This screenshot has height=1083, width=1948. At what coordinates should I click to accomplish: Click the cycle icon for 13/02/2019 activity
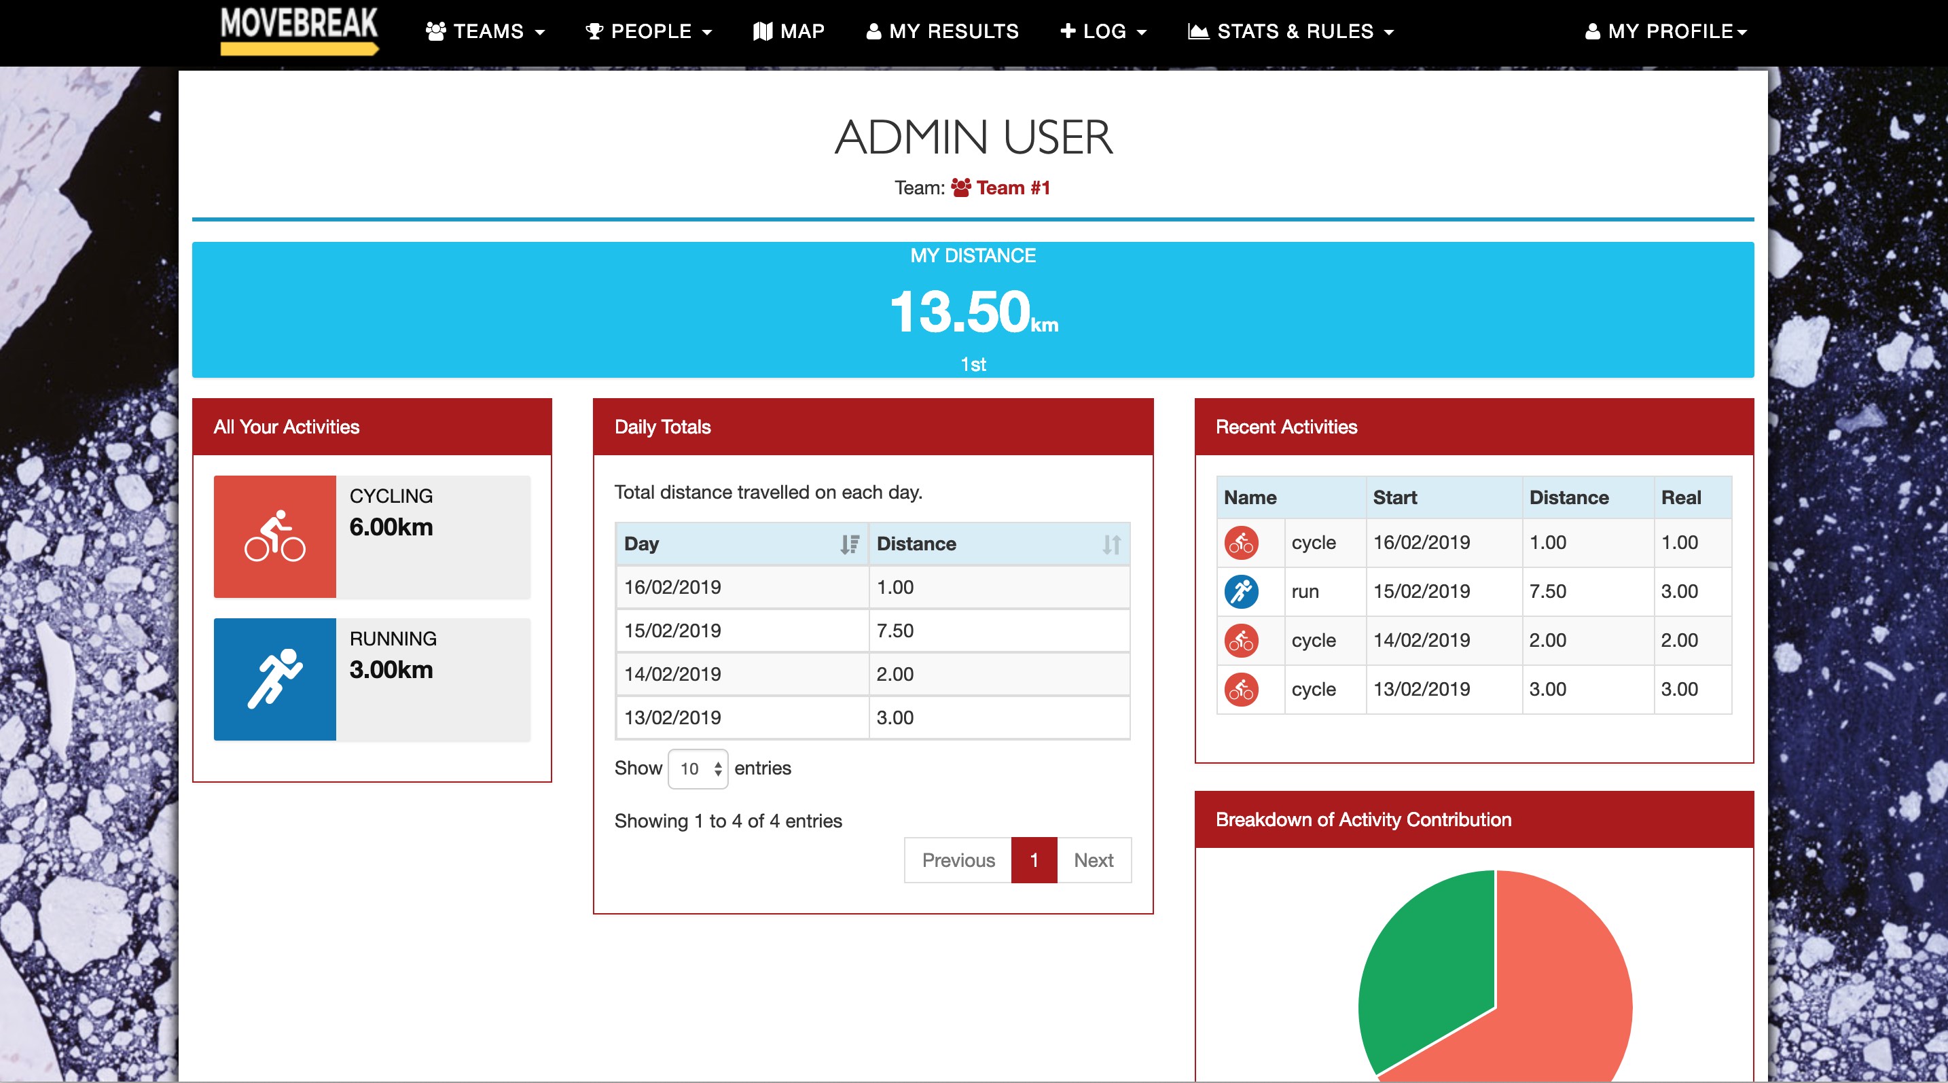click(x=1241, y=690)
